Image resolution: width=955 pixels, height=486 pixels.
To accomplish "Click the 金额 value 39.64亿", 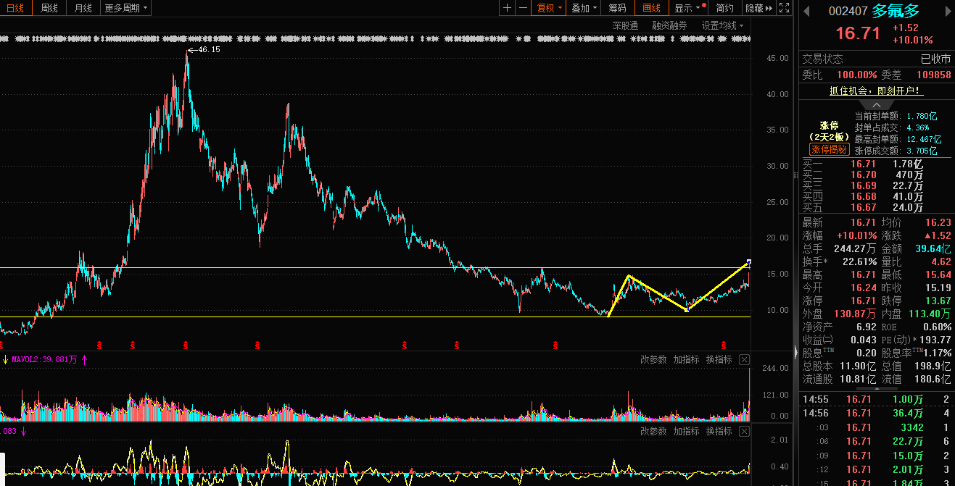I will (932, 248).
